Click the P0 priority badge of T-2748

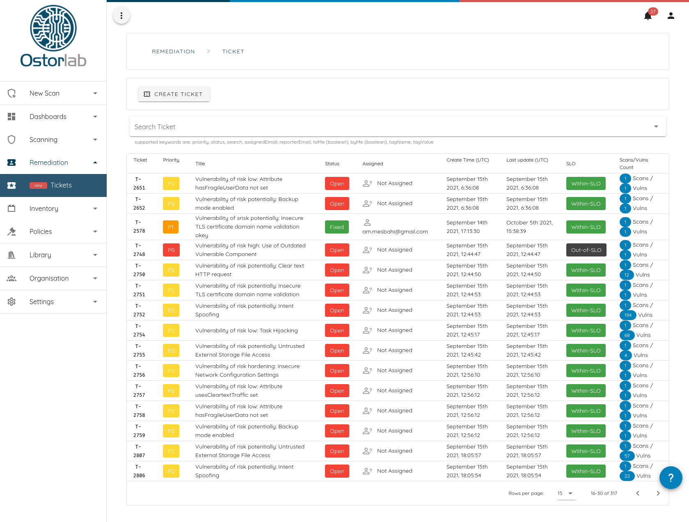coord(171,250)
